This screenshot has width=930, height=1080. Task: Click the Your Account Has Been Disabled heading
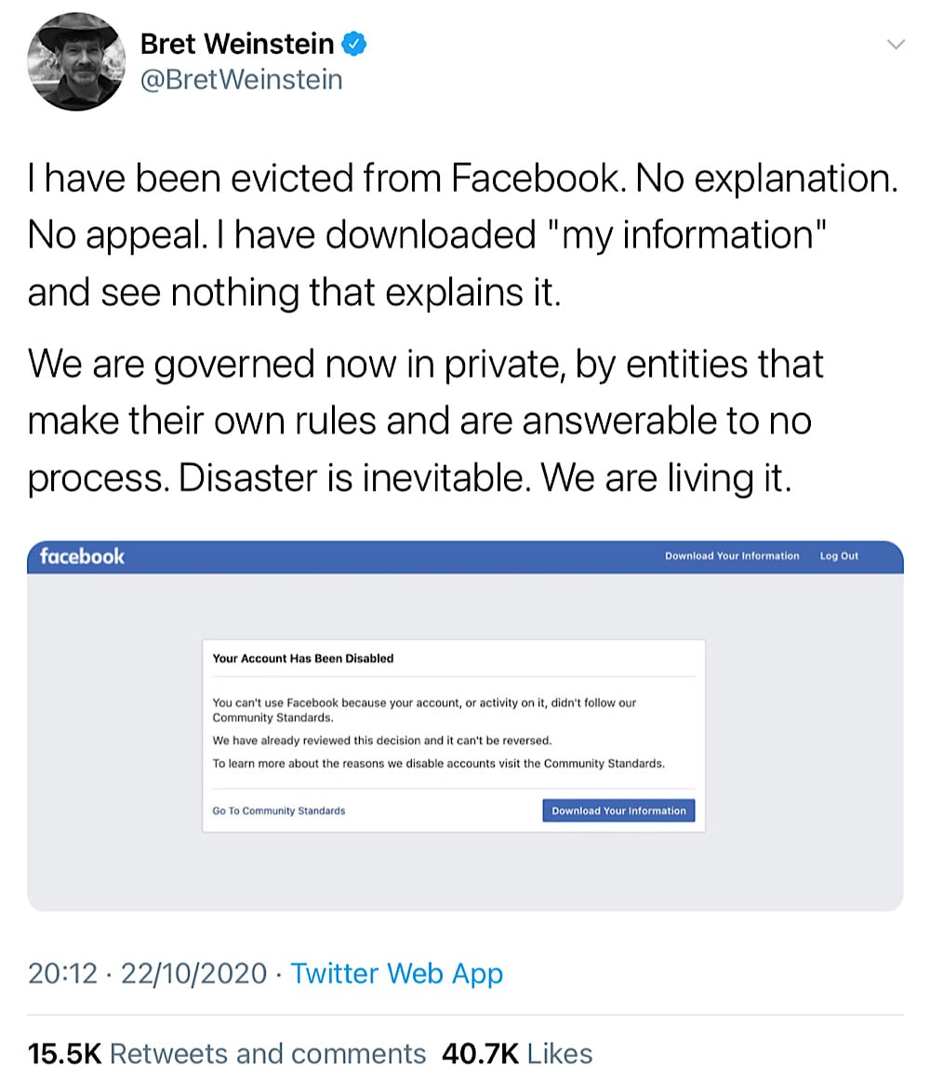[x=303, y=659]
